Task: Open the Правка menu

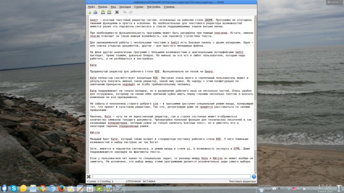Action: [103, 7]
